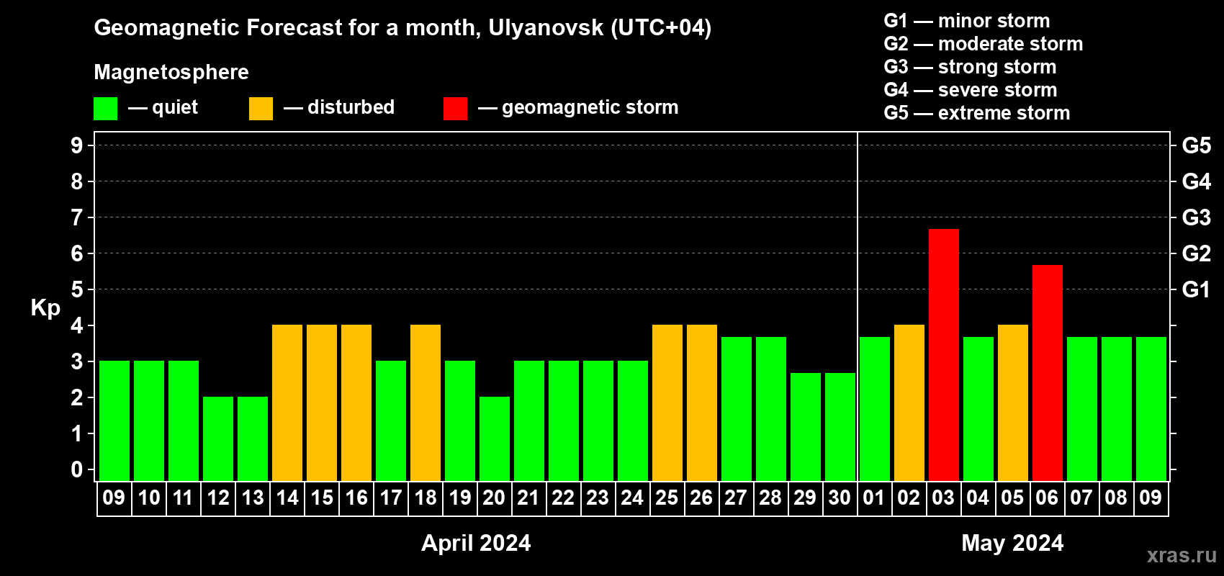This screenshot has height=576, width=1224.
Task: Click date label '06' on the x-axis
Action: tap(1048, 498)
